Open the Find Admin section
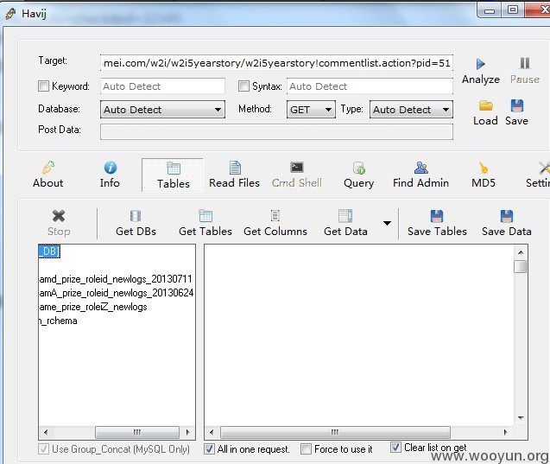Screen dimensions: 550x464 click(x=421, y=175)
